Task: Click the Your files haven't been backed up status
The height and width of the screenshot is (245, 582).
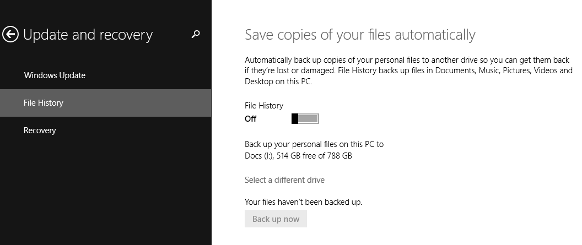Action: click(303, 202)
